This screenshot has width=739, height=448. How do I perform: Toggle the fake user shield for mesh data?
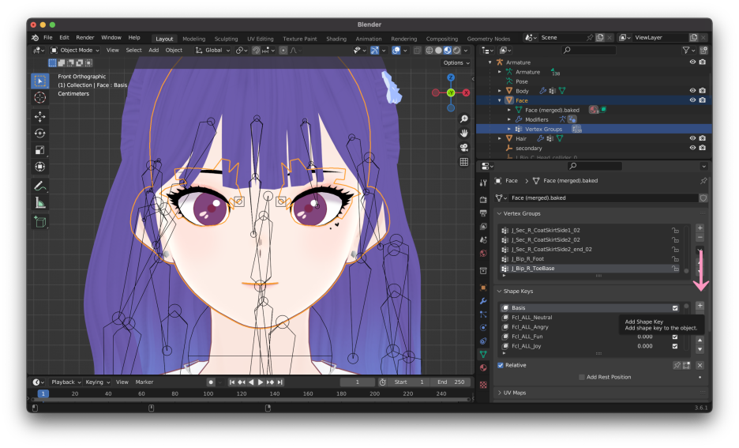[703, 198]
